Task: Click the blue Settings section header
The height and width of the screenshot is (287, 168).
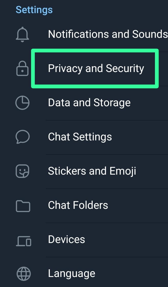Action: click(34, 10)
